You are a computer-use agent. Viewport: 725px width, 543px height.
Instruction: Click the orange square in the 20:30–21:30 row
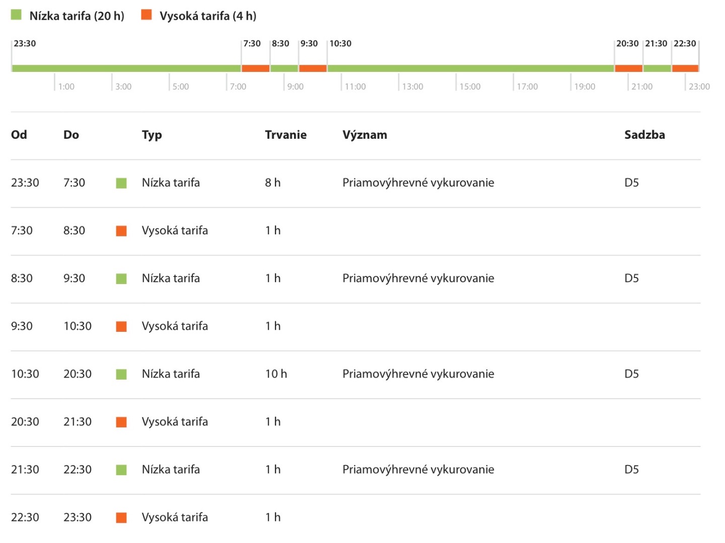pos(121,422)
